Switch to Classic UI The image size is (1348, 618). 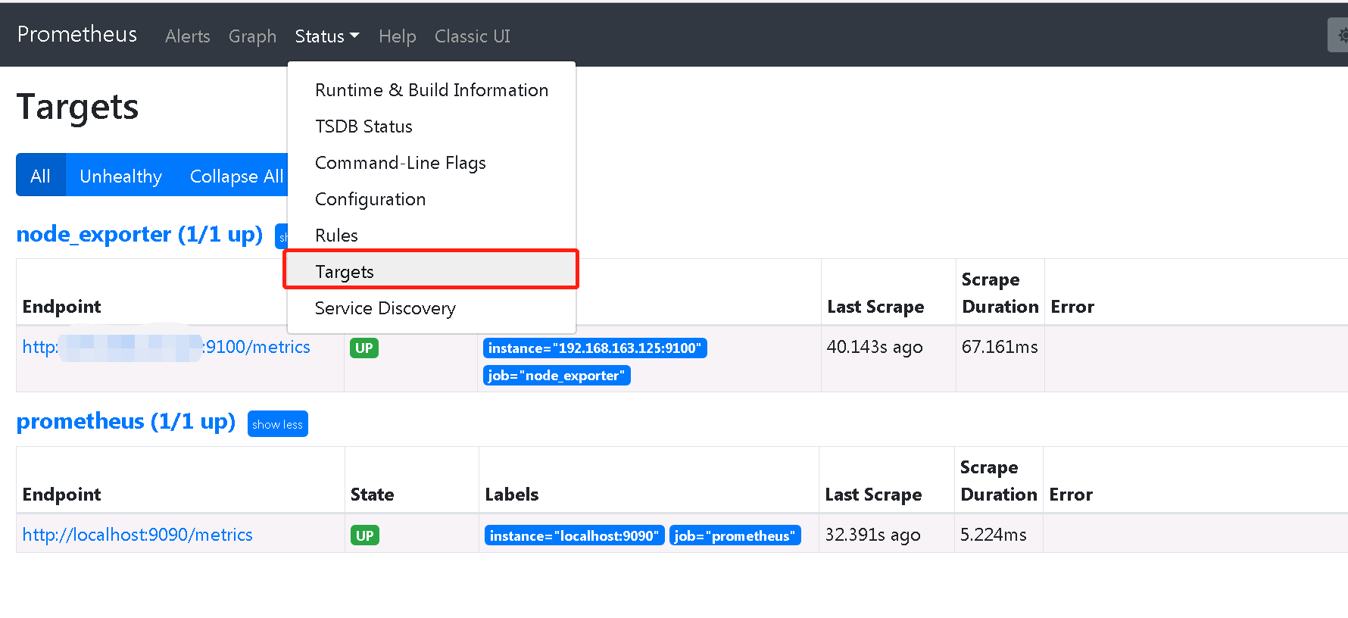tap(473, 36)
